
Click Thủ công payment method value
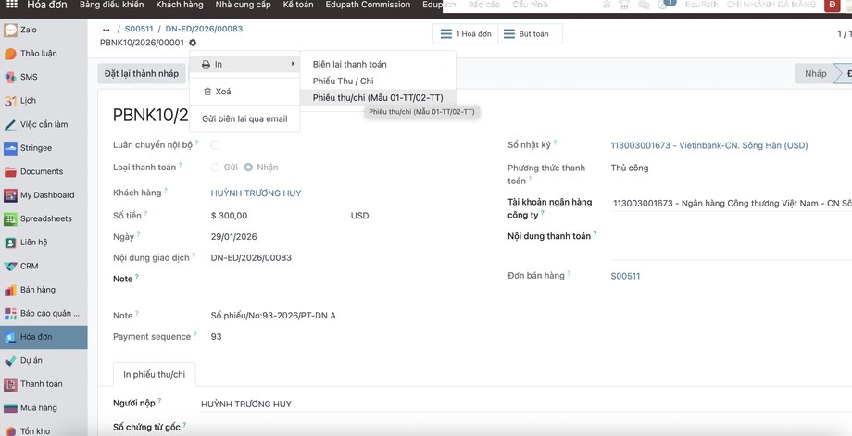pyautogui.click(x=630, y=168)
